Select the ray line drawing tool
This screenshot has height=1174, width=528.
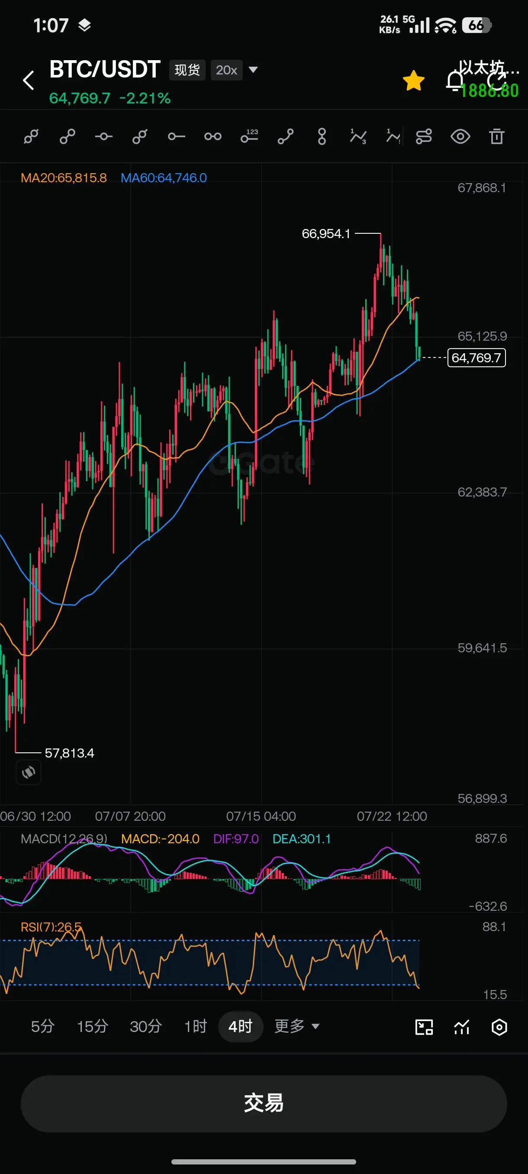coord(140,136)
